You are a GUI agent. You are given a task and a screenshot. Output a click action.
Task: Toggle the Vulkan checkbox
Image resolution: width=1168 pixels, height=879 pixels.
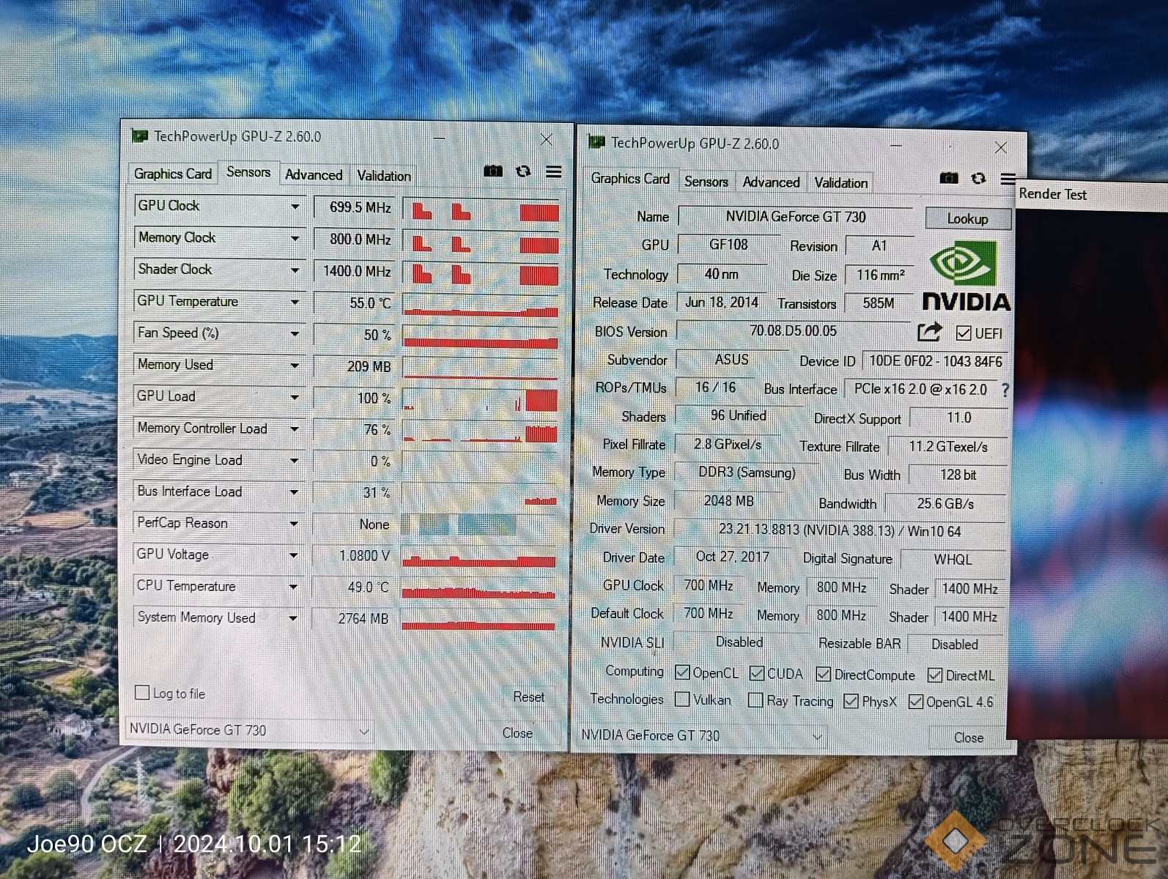(x=682, y=700)
